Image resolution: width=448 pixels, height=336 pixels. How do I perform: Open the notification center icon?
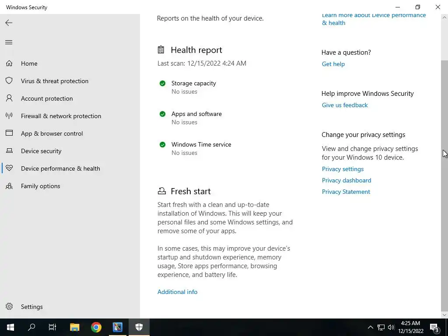[x=434, y=327]
